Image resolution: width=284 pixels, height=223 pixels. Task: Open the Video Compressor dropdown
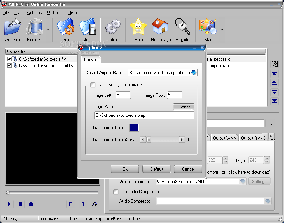pos(243,181)
